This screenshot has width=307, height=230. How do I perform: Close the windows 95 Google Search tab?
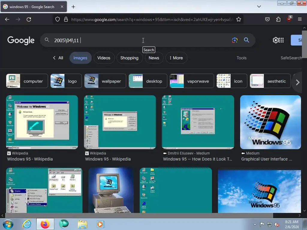pos(62,7)
